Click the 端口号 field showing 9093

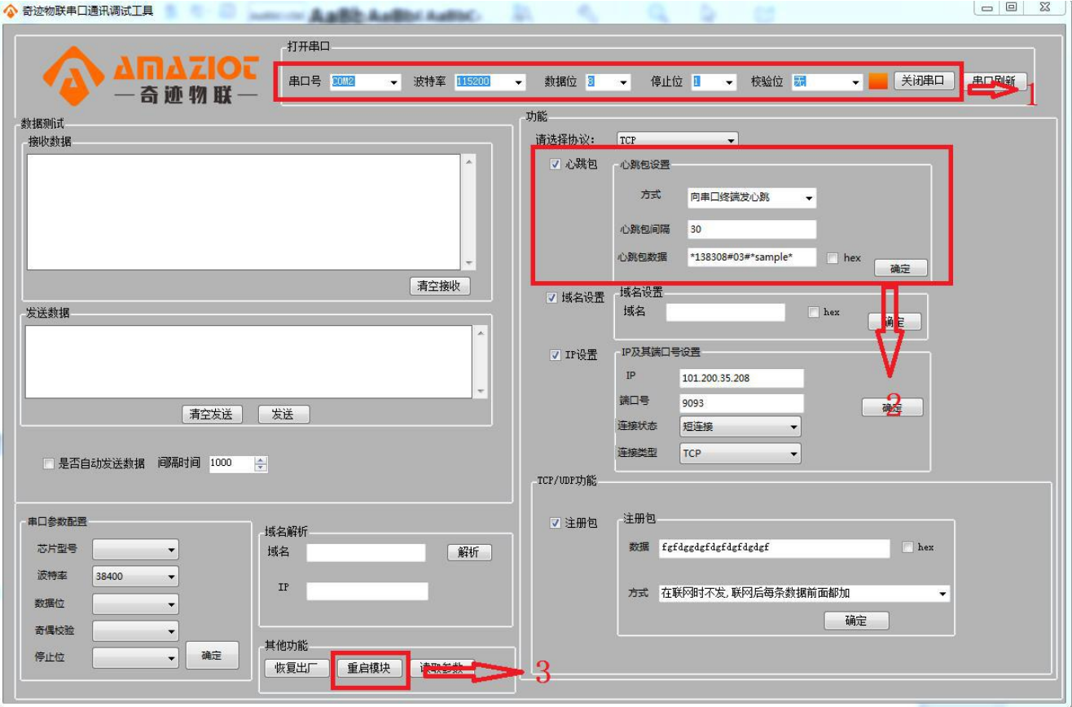point(741,403)
